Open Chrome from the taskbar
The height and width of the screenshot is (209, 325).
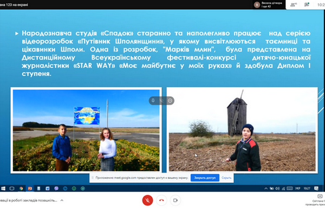[x=21, y=188]
